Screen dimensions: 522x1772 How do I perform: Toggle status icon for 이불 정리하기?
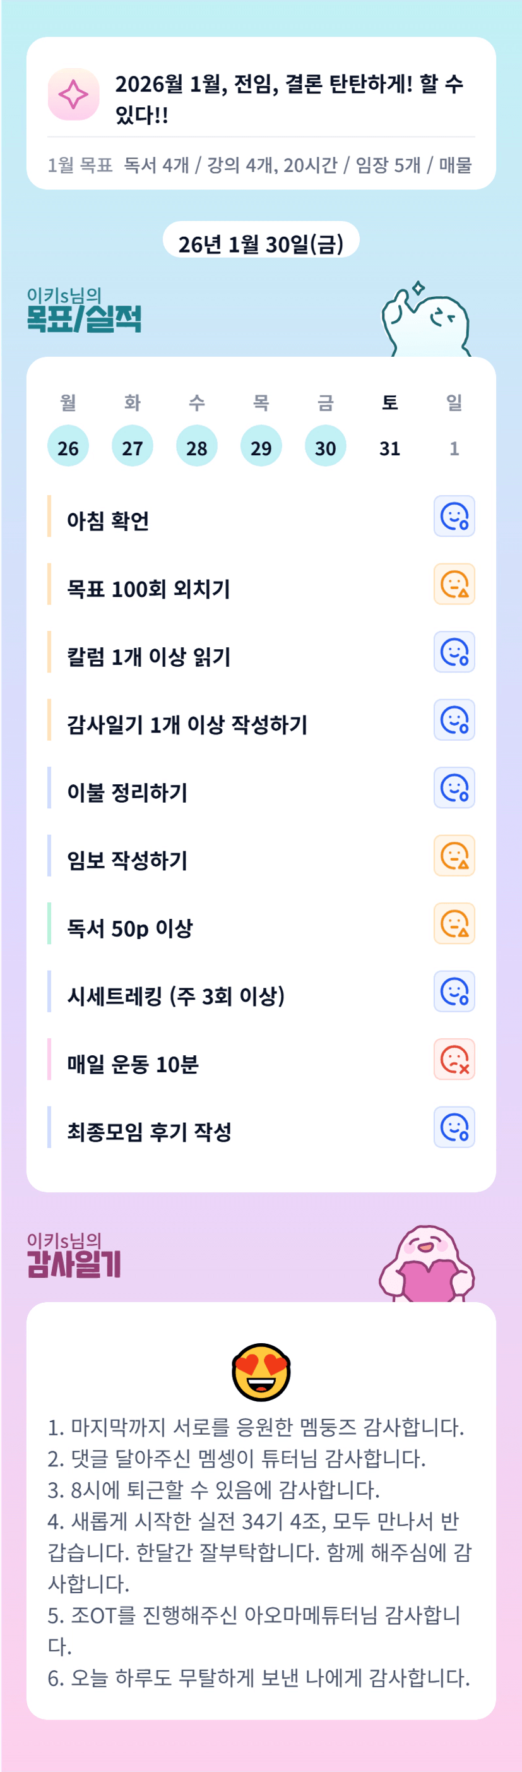pos(454,787)
